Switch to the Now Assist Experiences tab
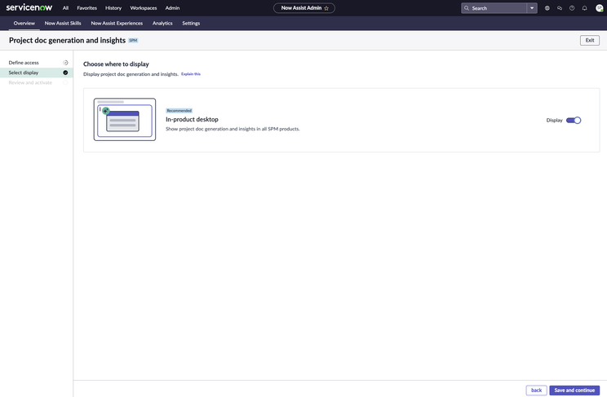The image size is (607, 397). pos(117,23)
